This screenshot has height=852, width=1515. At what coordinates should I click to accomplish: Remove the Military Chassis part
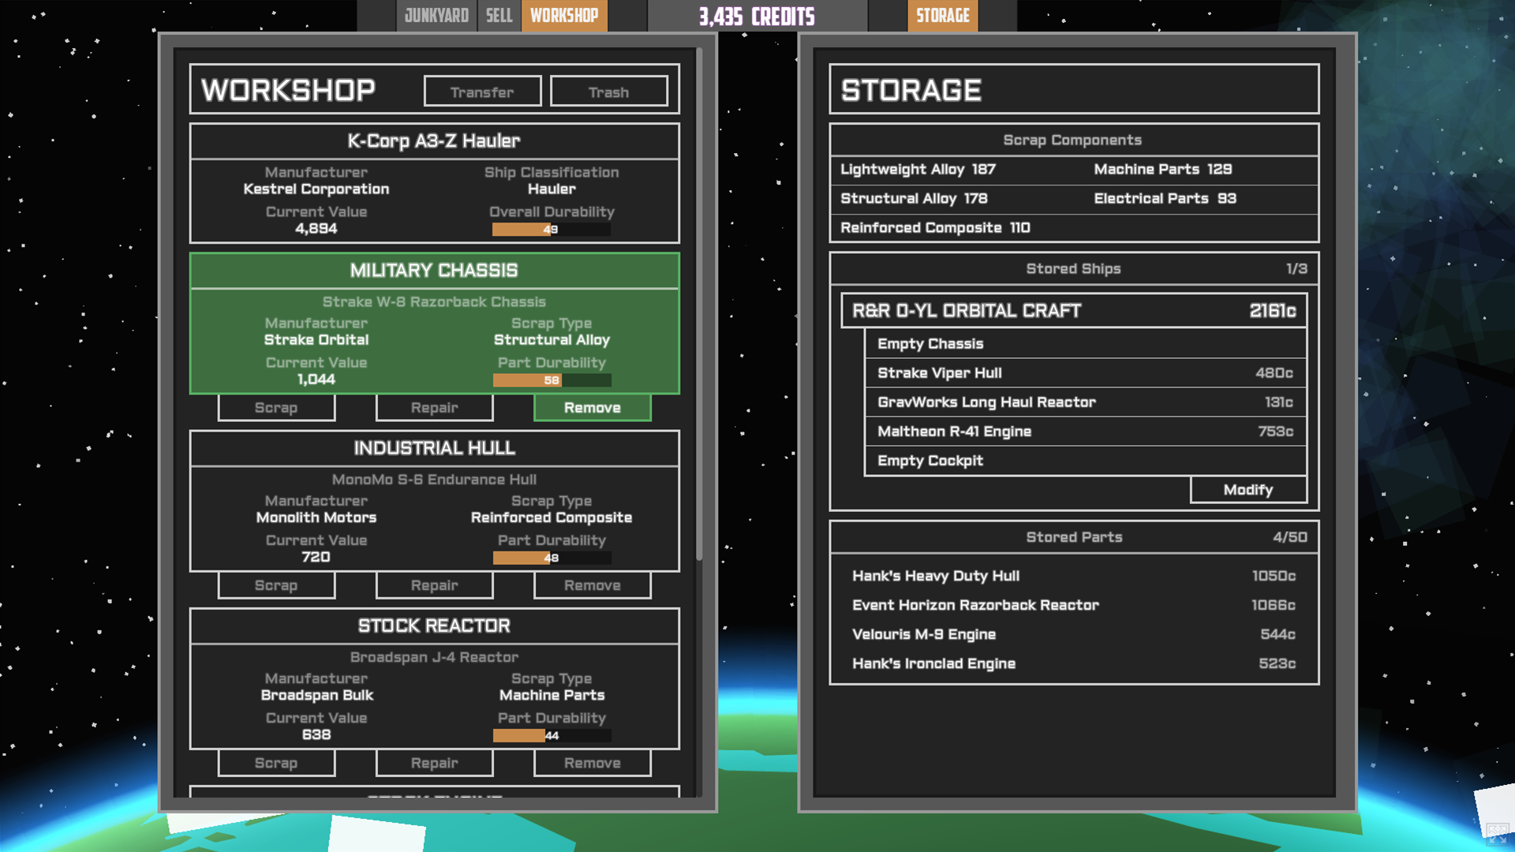coord(593,408)
